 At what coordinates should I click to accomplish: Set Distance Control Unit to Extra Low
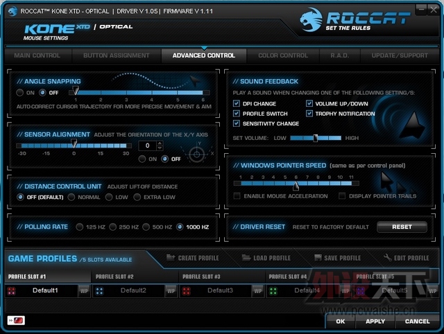(x=137, y=197)
